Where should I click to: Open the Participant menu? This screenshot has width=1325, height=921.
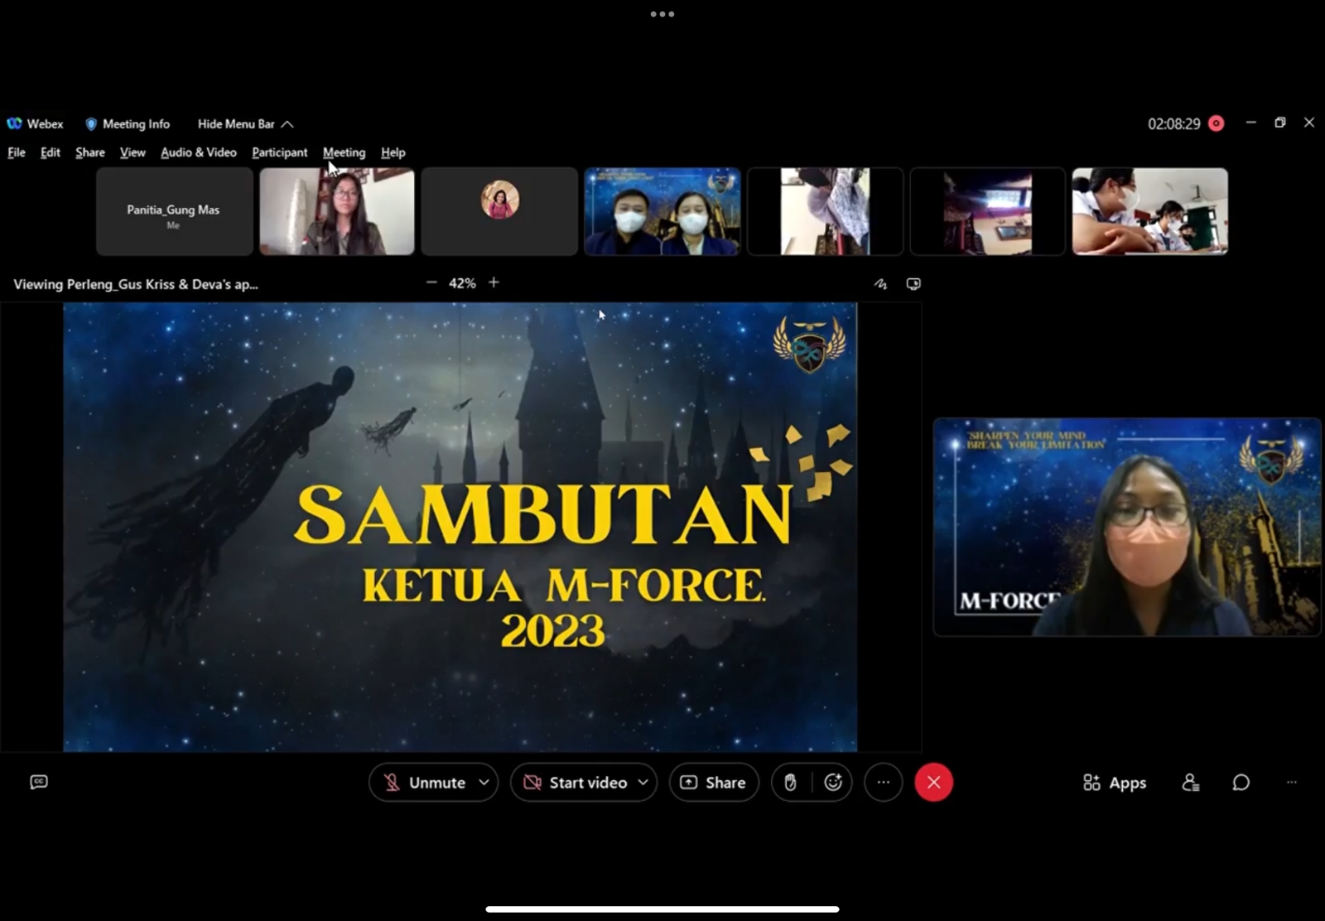tap(280, 152)
